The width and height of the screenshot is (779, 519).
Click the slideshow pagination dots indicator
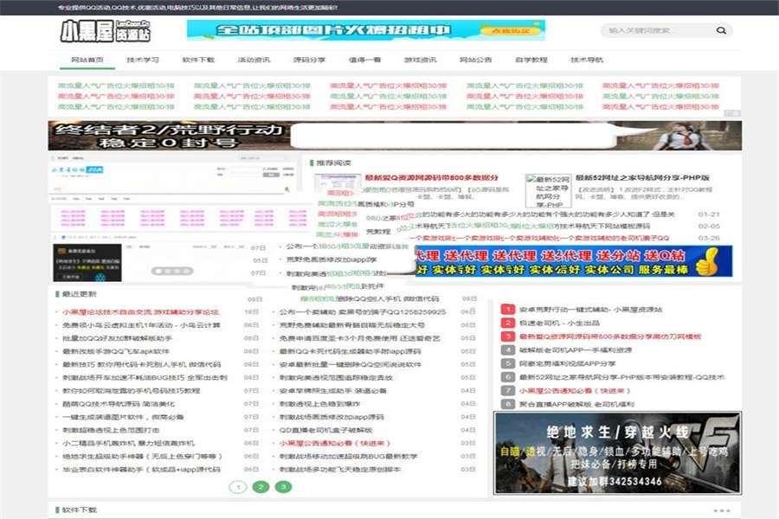tap(172, 271)
